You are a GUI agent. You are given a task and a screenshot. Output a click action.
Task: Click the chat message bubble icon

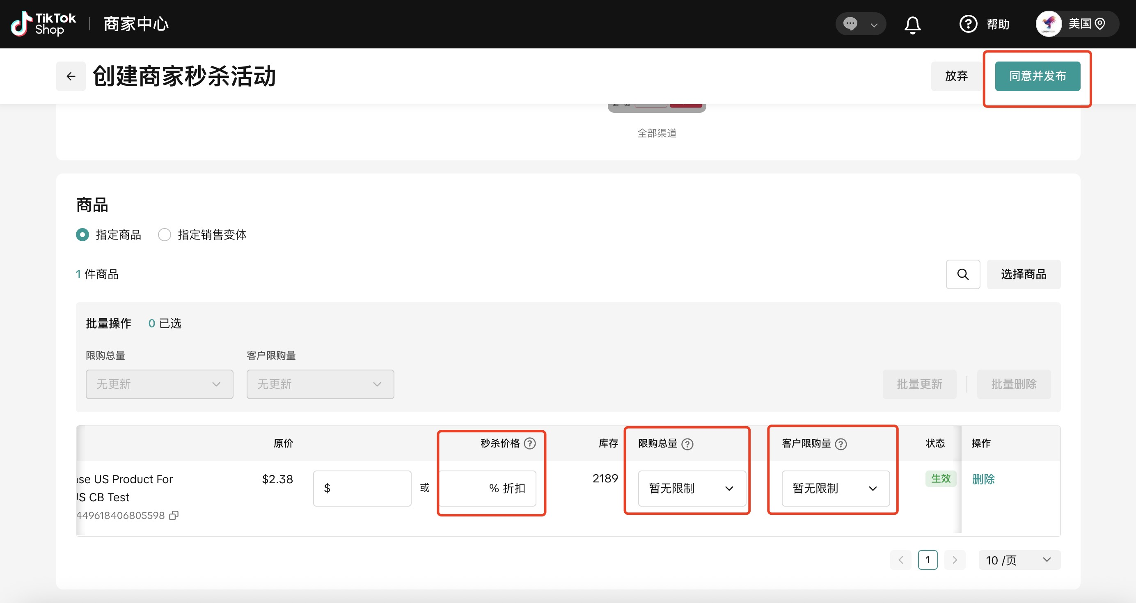[x=850, y=24]
